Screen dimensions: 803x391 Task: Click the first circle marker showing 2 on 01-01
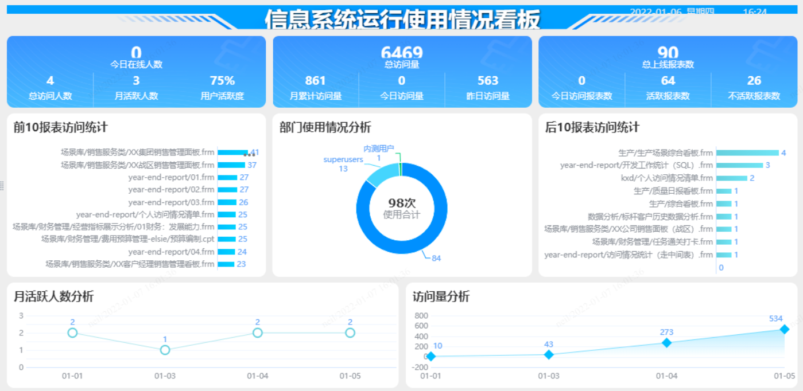[72, 332]
